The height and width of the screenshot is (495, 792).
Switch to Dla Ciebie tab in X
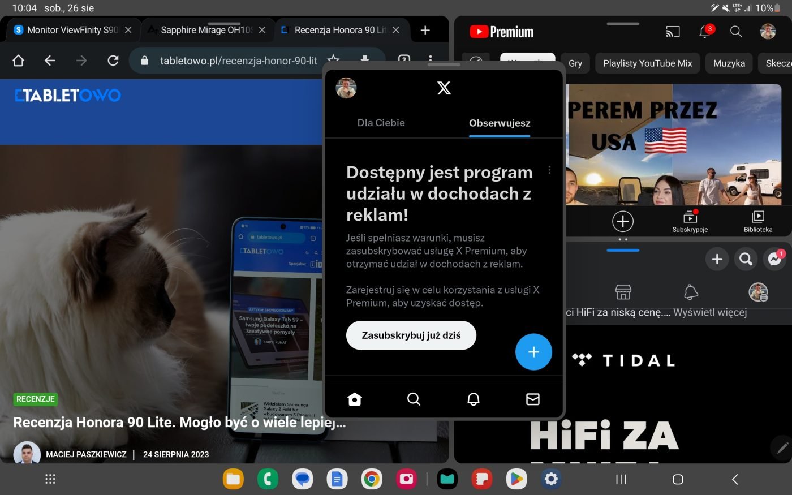pos(381,123)
